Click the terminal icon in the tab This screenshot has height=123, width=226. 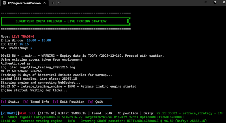(4, 3)
